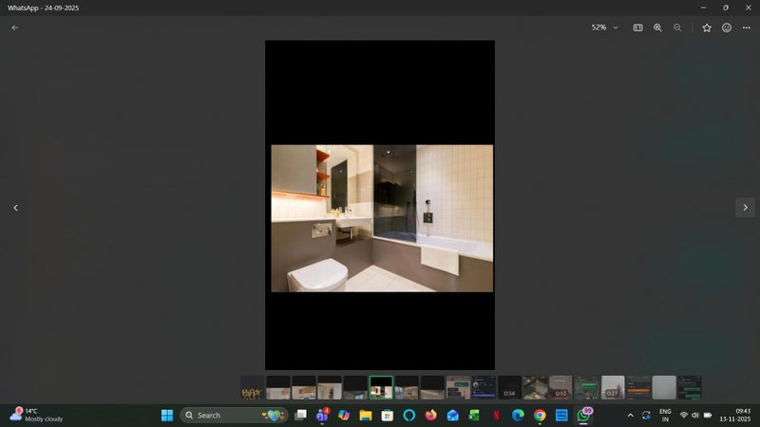Click the bathroom photo in the viewer
Screen dimensions: 760x427
click(x=382, y=218)
